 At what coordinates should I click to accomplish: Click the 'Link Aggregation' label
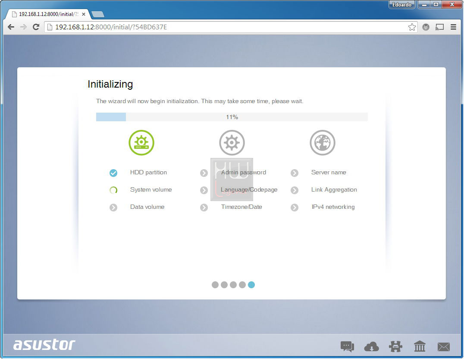click(334, 189)
